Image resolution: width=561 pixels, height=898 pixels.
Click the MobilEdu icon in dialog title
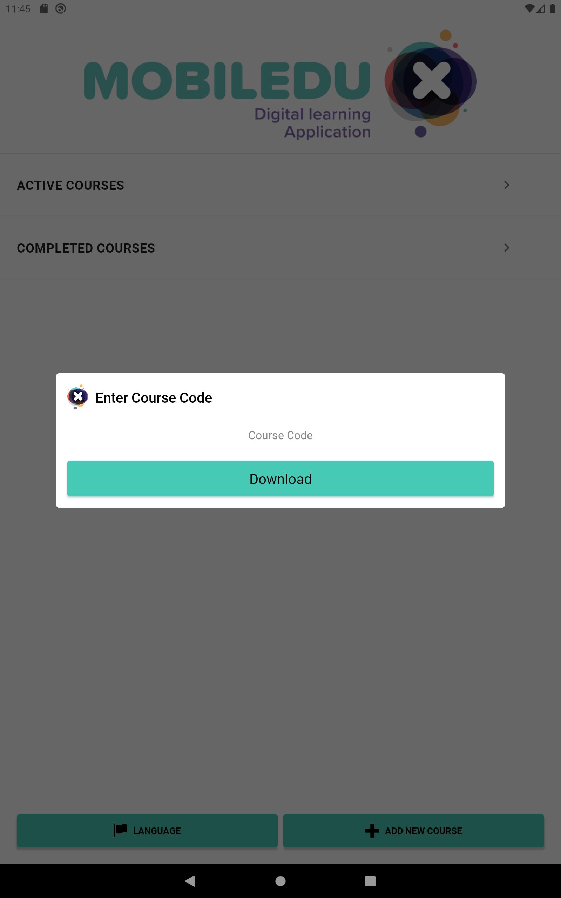click(77, 397)
